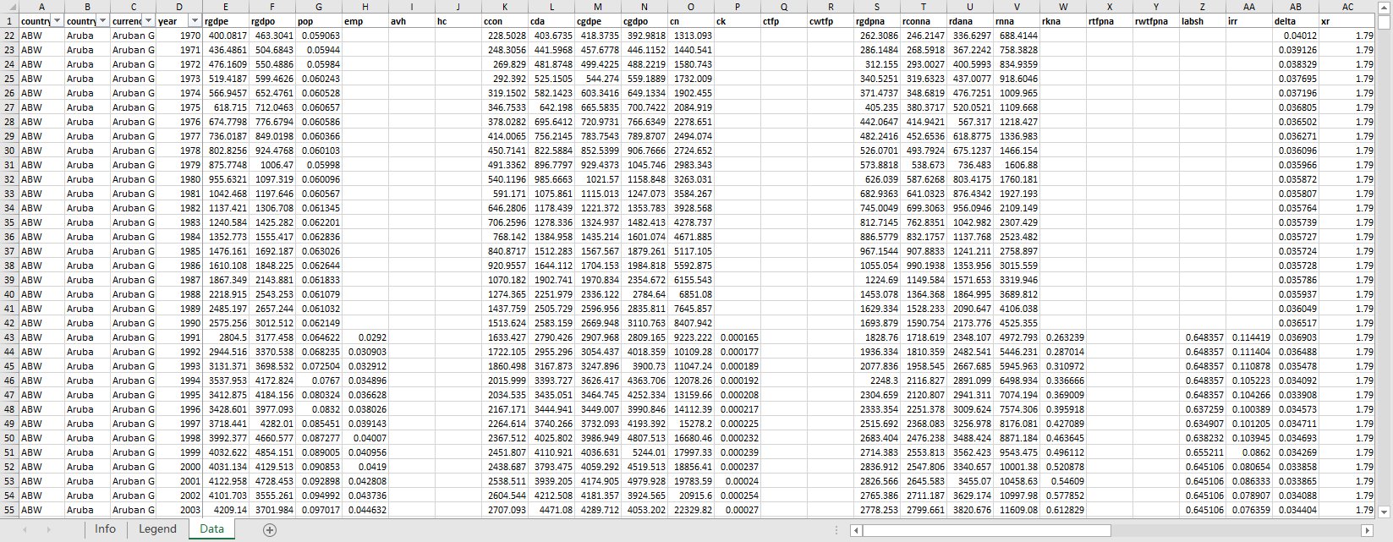
Task: Click the ctfp header cell
Action: (x=784, y=21)
